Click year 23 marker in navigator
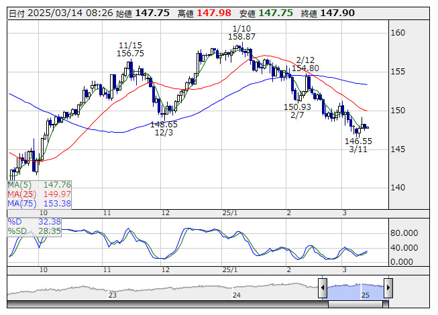 [112, 295]
